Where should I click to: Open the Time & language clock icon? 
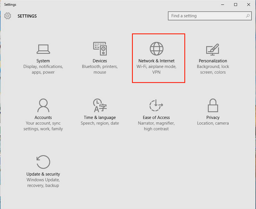[100, 105]
